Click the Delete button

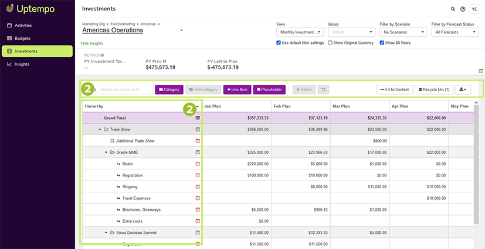coord(304,89)
